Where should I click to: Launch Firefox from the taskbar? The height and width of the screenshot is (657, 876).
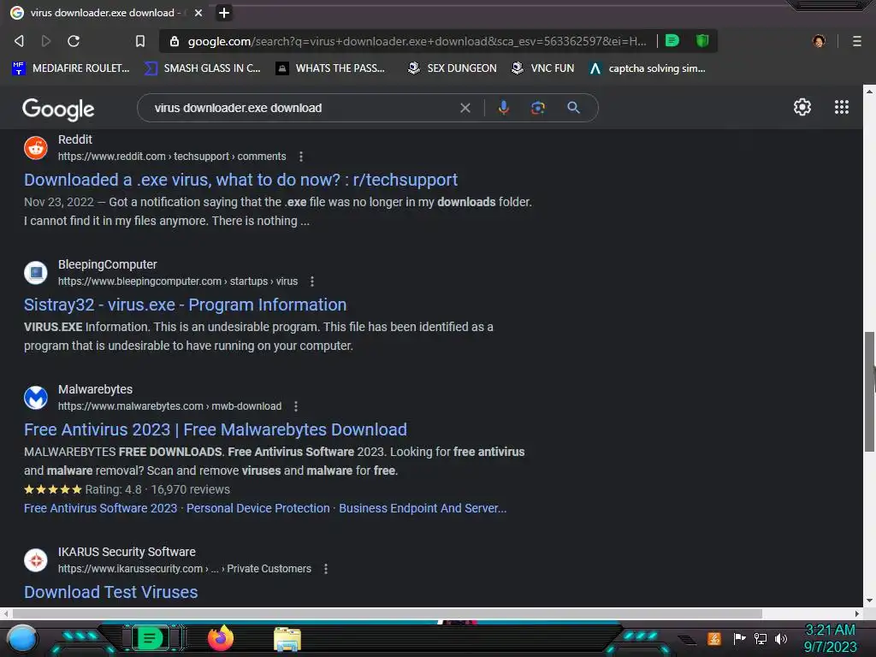221,638
